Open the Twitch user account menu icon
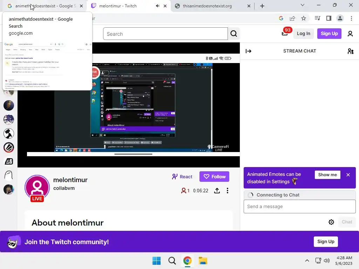This screenshot has width=359, height=269. tap(350, 34)
